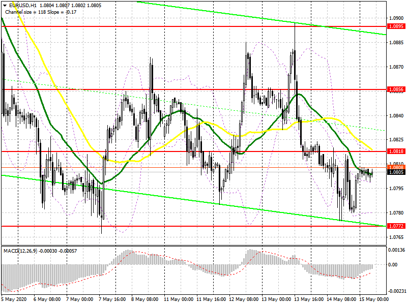
Task: Select the 6 May 08:00 time label
Action: tap(47, 299)
